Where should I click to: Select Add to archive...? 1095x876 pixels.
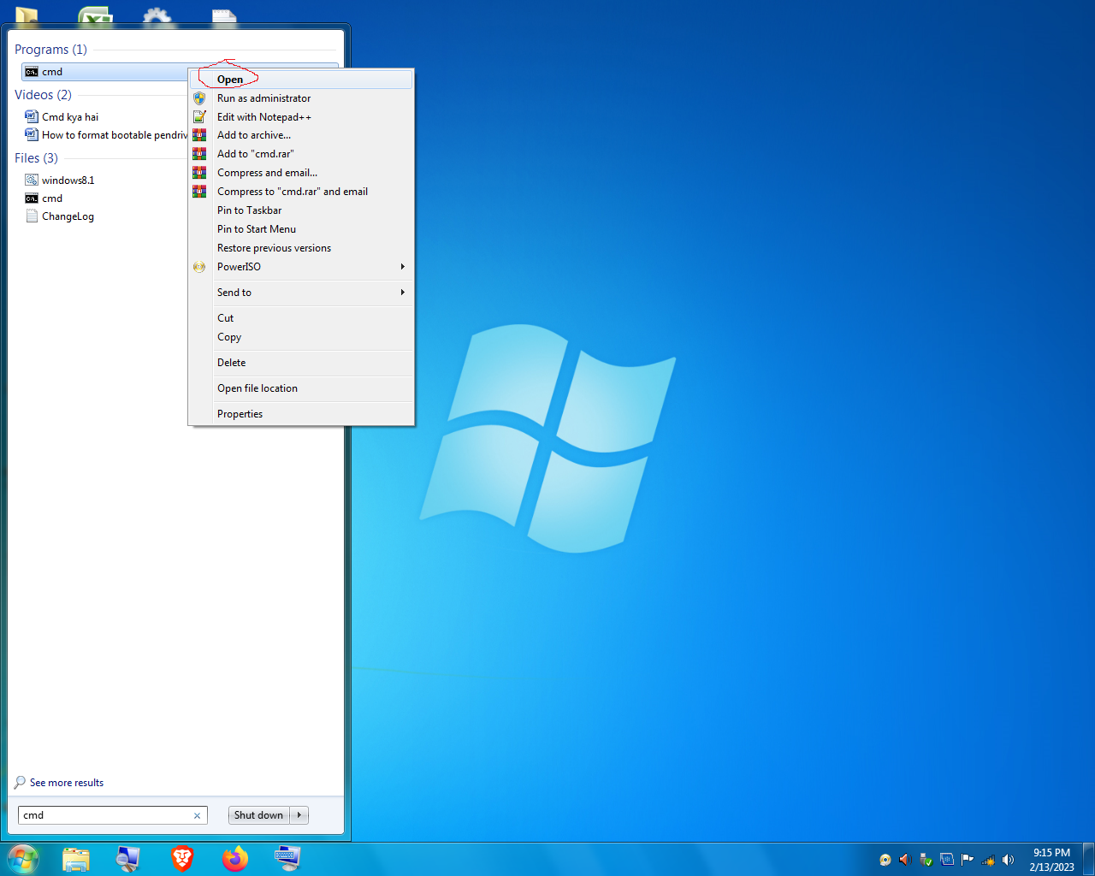(301, 135)
